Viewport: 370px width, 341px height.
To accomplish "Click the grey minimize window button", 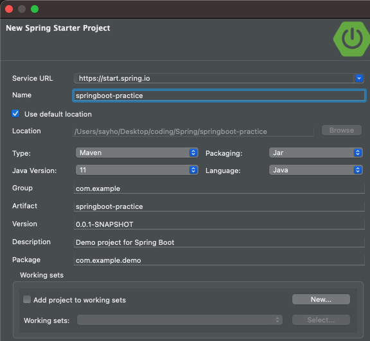I will (22, 9).
